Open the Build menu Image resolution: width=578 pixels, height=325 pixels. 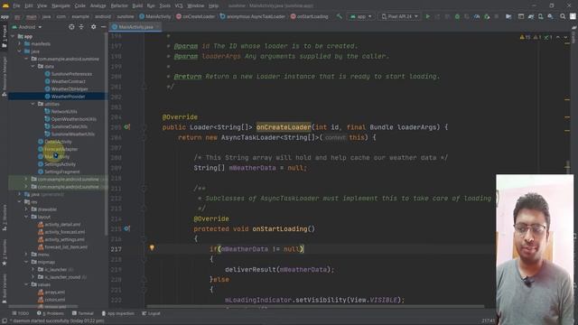coord(137,6)
